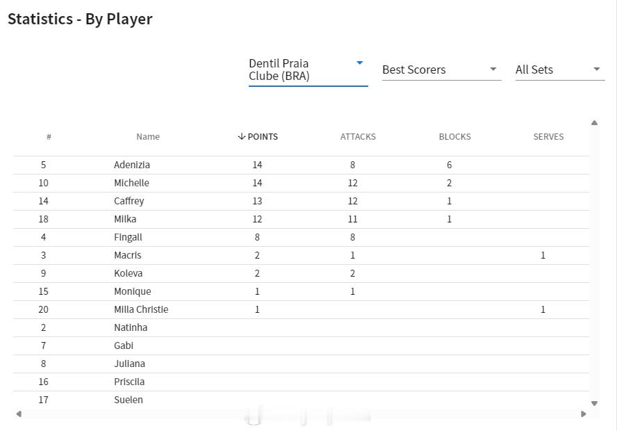617x431 pixels.
Task: Sort table by Name column header
Action: 148,137
